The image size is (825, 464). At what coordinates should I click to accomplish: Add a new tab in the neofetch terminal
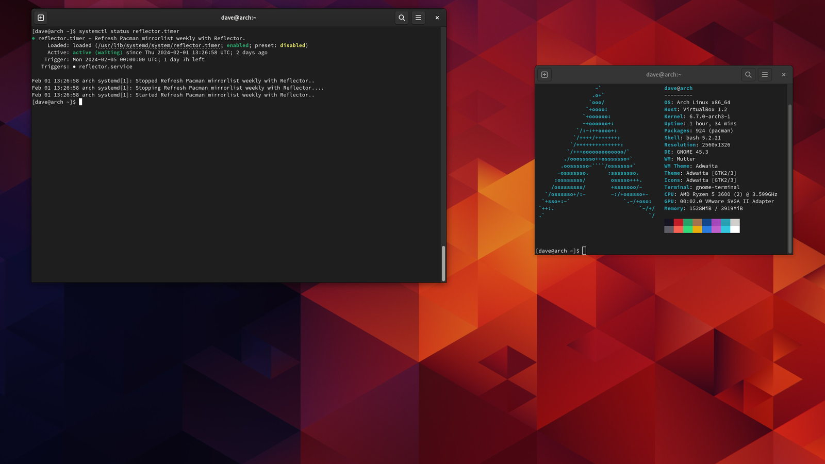pos(544,75)
